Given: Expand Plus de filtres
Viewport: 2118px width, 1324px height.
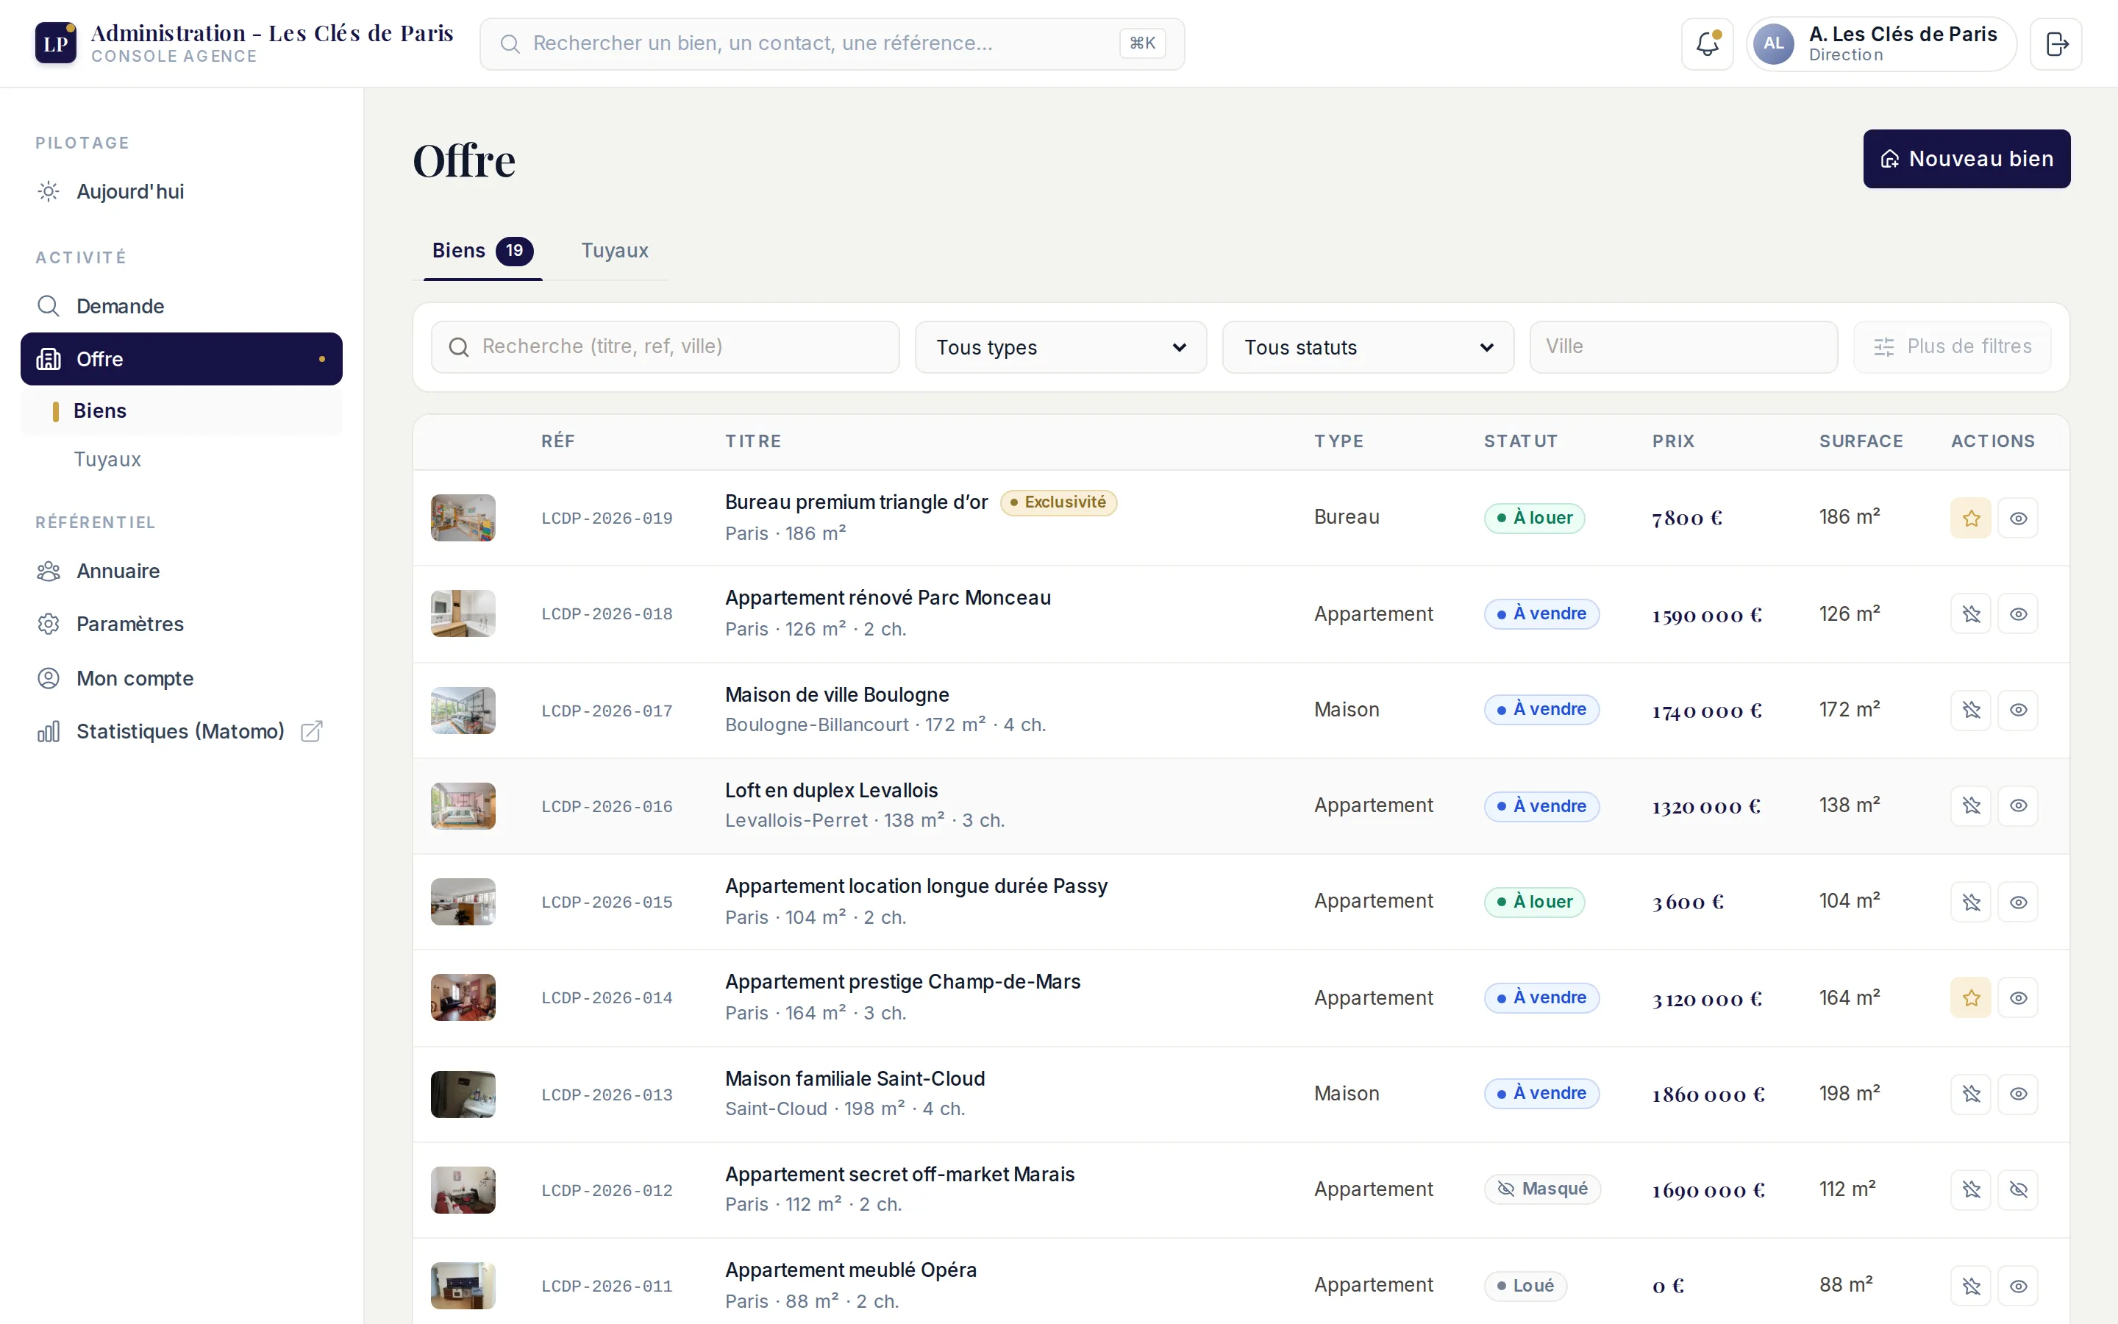Looking at the screenshot, I should tap(1952, 346).
